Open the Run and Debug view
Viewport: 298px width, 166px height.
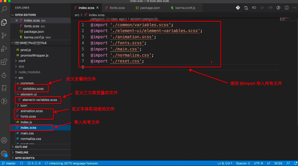coord(4,48)
